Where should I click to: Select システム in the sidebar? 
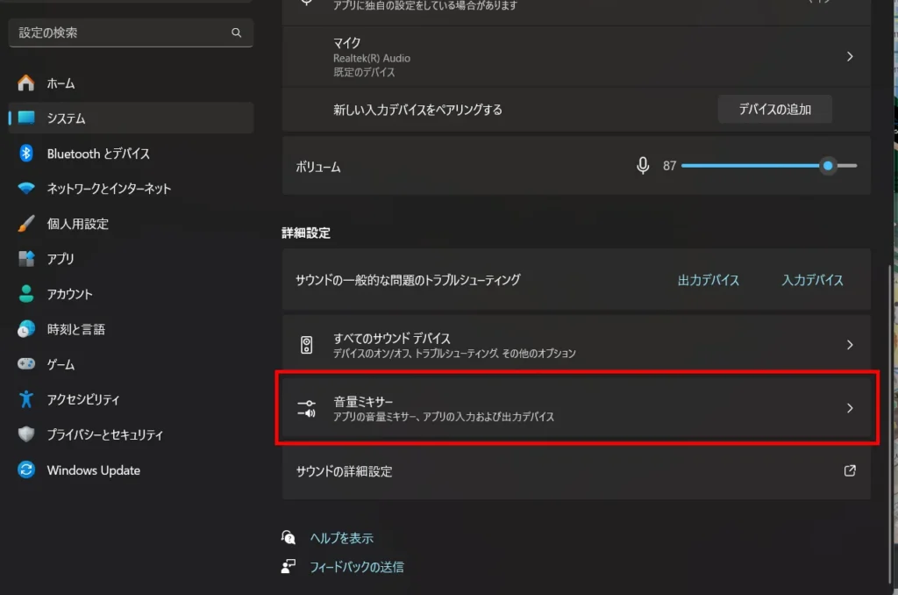pos(67,118)
